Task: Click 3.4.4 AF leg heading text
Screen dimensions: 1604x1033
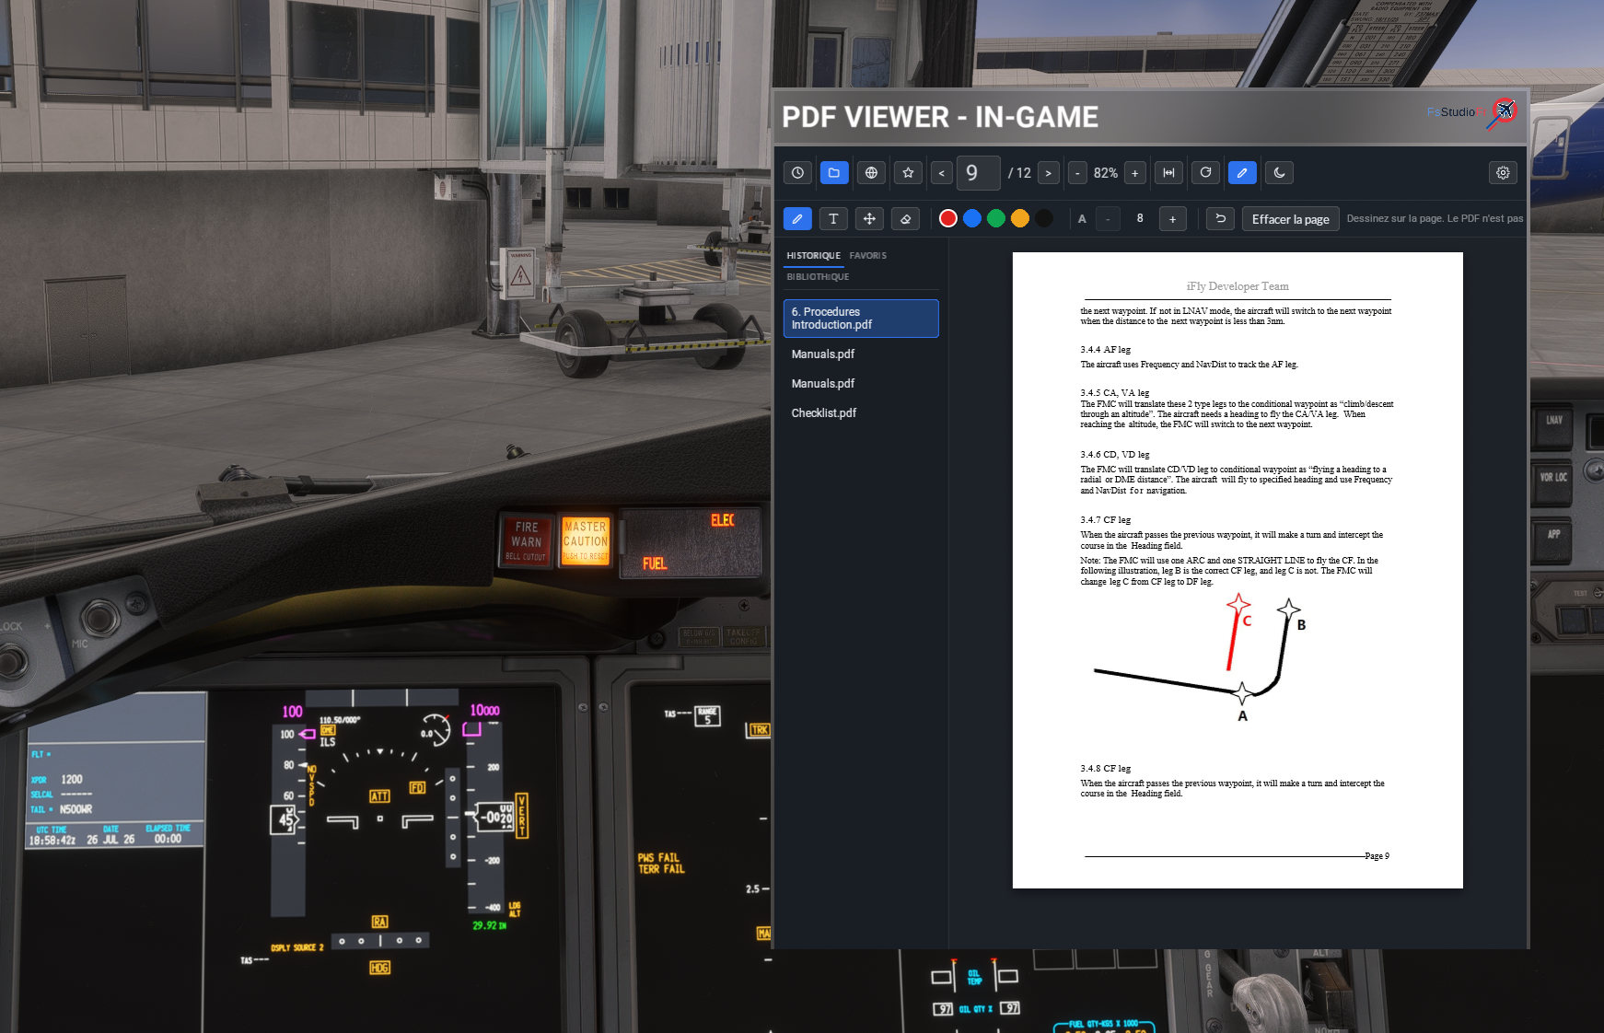Action: (x=1105, y=350)
